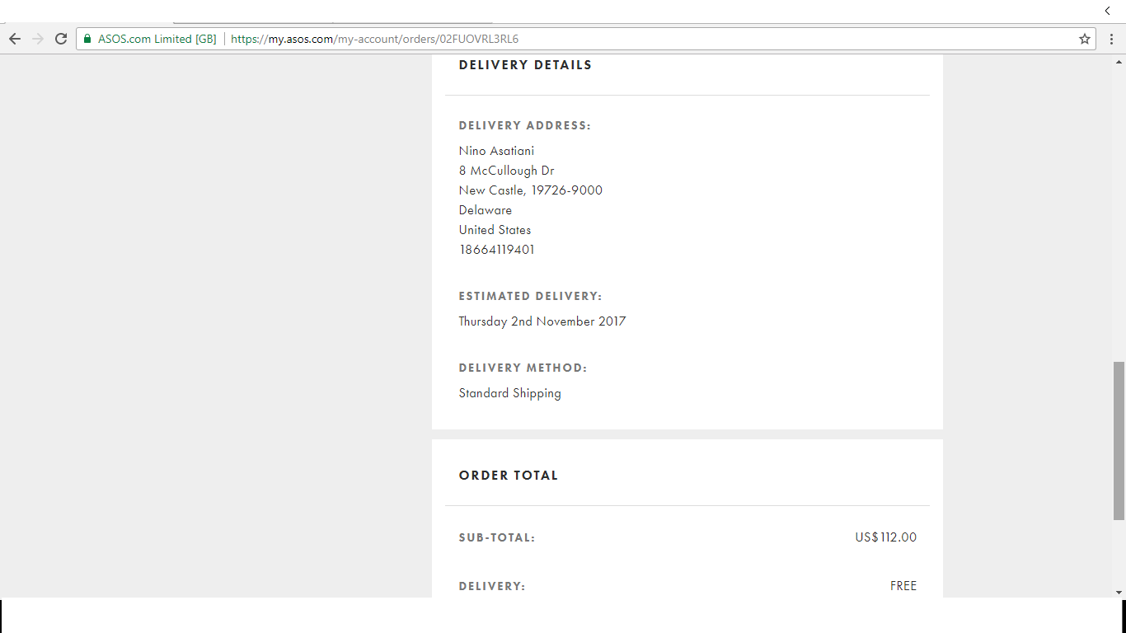The width and height of the screenshot is (1126, 633).
Task: Click the chevron arrow at top right
Action: (1107, 11)
